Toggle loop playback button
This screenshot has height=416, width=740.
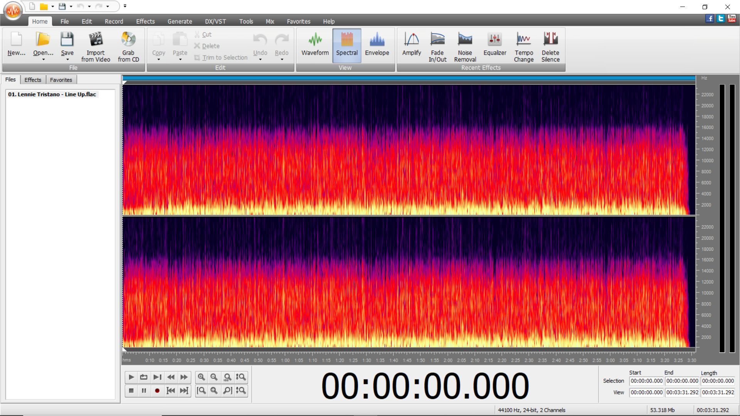point(144,377)
